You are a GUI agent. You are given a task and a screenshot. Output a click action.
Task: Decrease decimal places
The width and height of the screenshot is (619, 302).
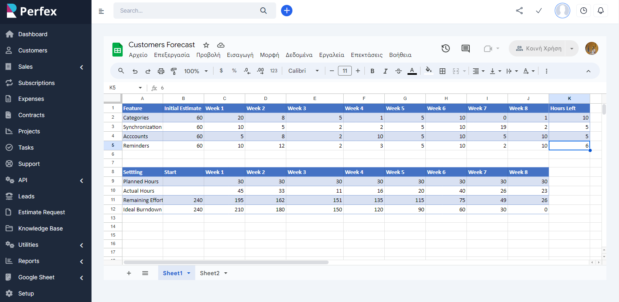(247, 71)
